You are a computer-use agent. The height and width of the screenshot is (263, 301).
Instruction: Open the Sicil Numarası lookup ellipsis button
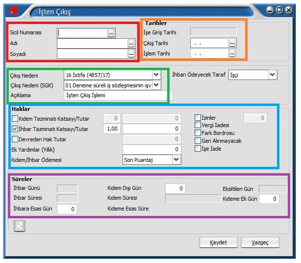pos(111,33)
